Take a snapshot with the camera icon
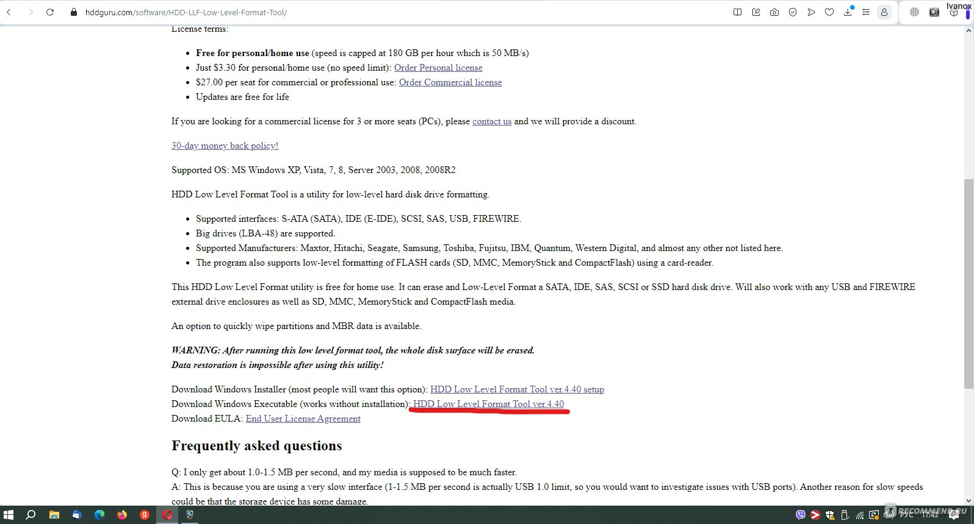Image resolution: width=974 pixels, height=524 pixels. [774, 12]
